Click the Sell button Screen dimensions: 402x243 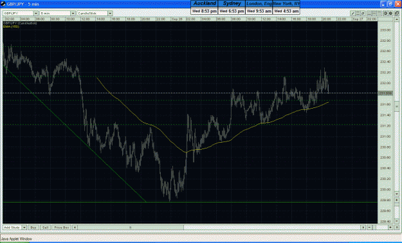pyautogui.click(x=45, y=228)
